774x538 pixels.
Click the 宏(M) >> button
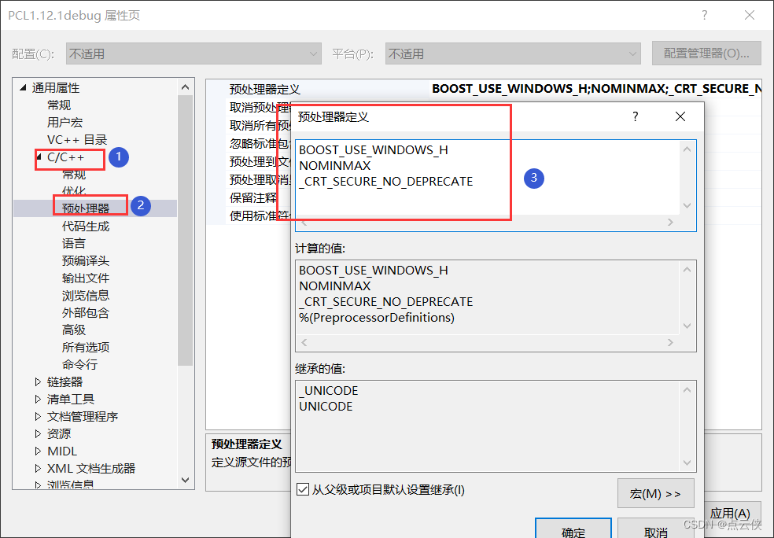(655, 493)
